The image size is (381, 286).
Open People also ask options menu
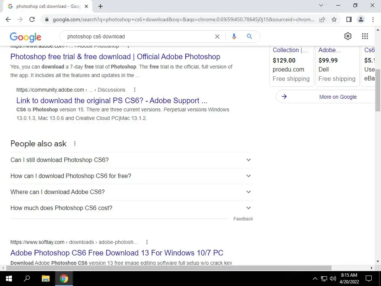(x=75, y=143)
